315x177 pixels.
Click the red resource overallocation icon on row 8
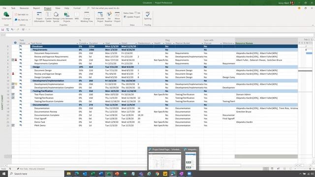(13, 74)
